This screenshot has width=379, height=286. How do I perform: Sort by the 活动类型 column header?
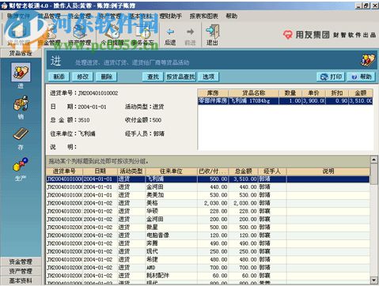pos(131,171)
